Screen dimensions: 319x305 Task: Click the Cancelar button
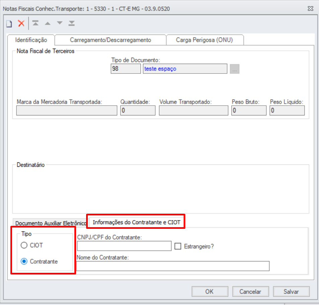(250, 292)
